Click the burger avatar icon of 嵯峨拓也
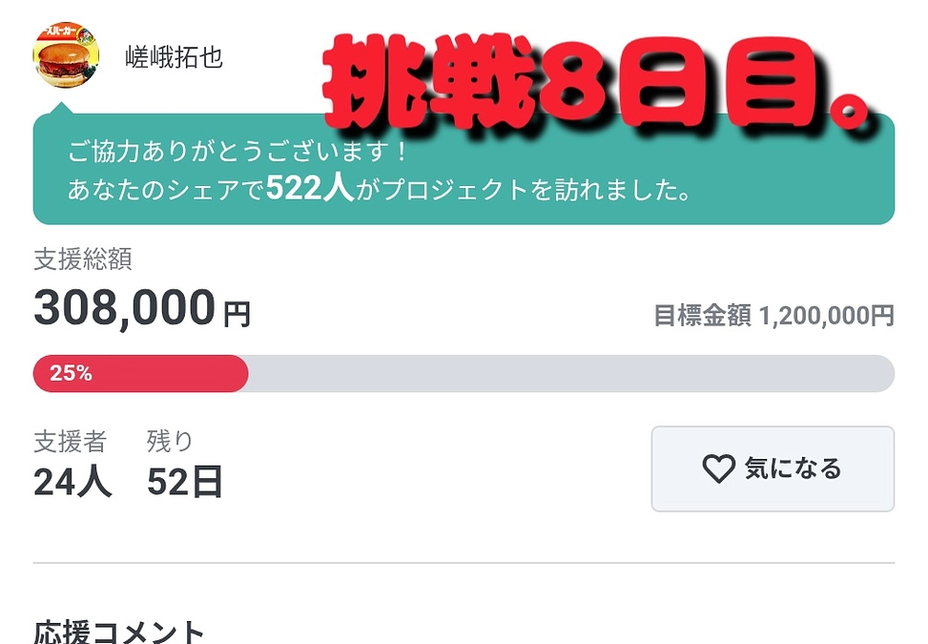 63,57
